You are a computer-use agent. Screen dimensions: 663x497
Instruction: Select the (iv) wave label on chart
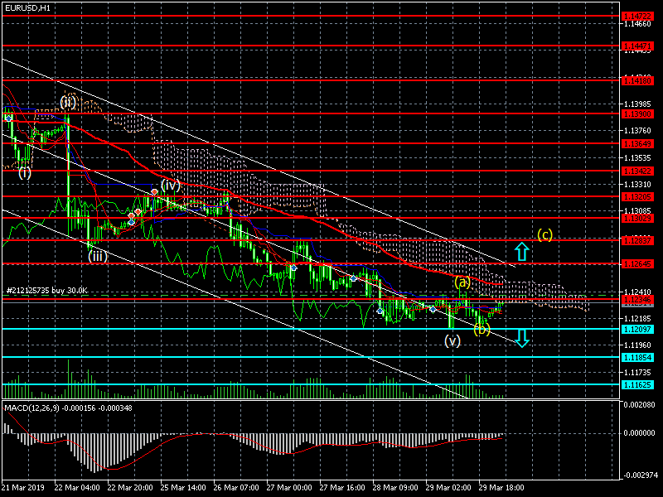click(170, 185)
